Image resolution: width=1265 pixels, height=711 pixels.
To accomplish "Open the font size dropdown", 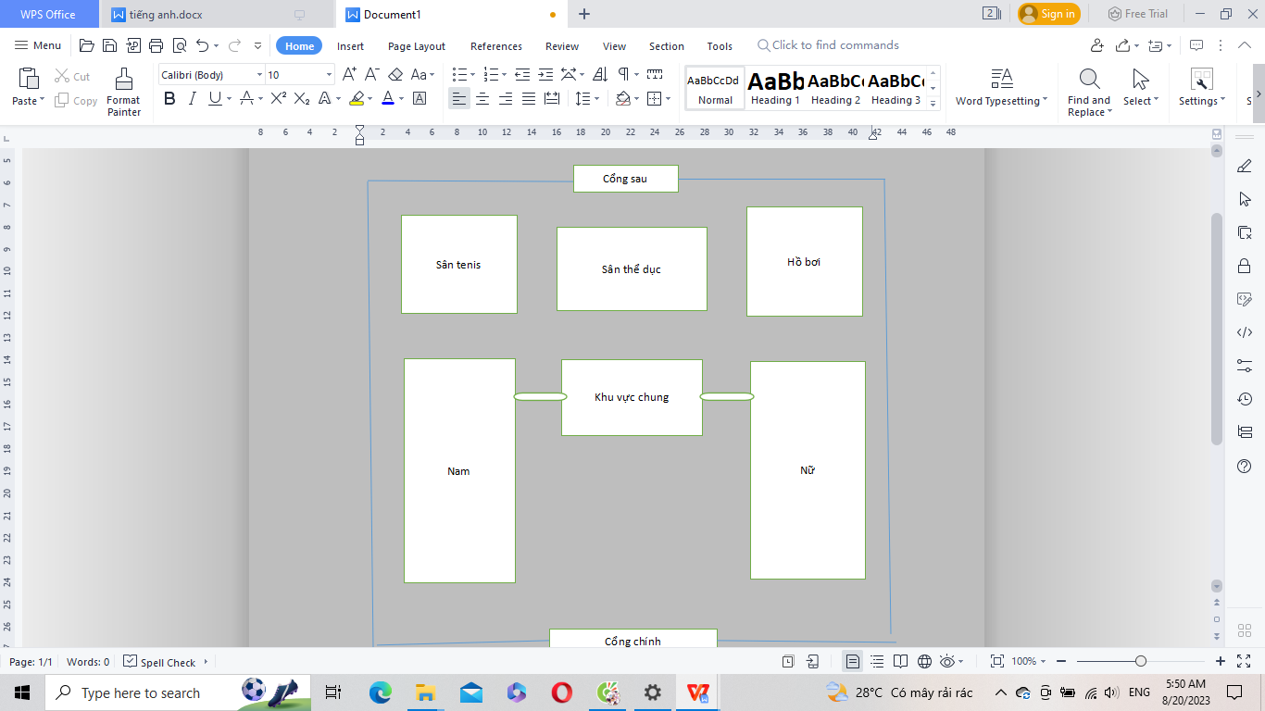I will [x=329, y=75].
